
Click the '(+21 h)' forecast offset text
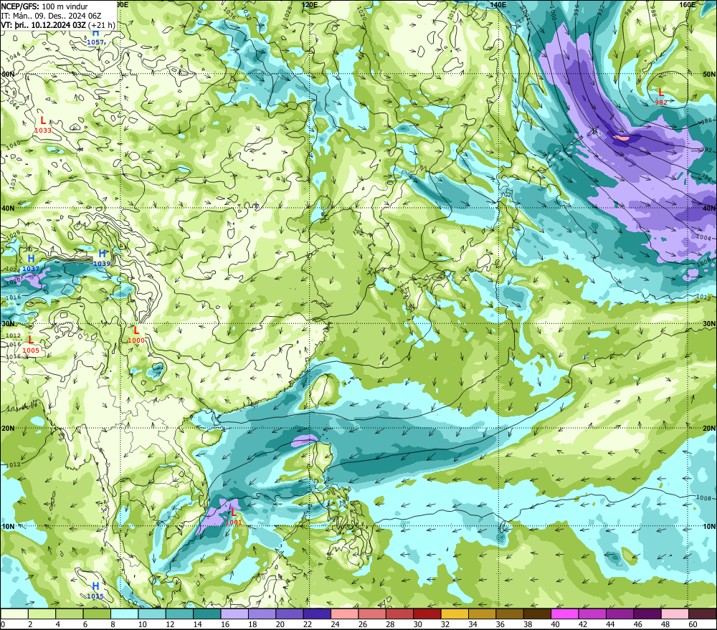pyautogui.click(x=102, y=24)
